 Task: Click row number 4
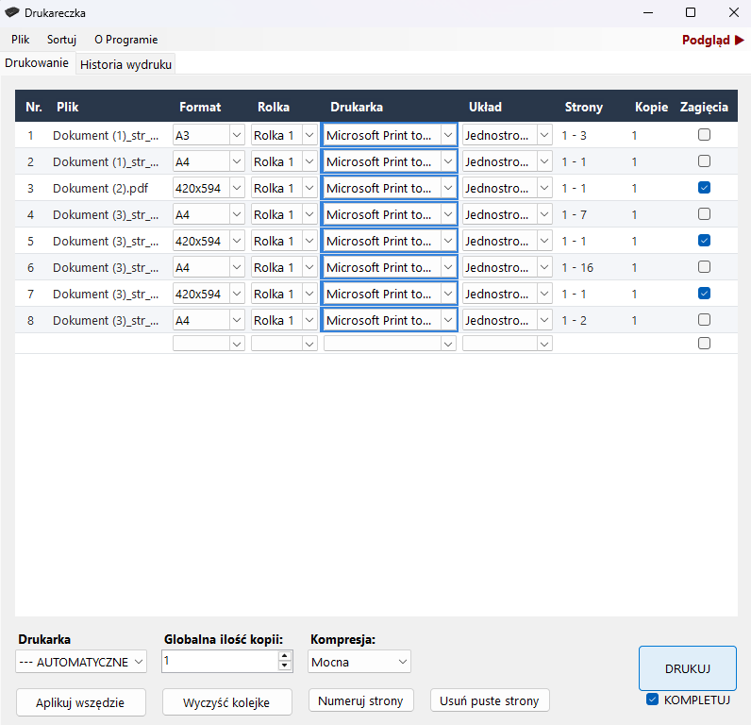(30, 214)
